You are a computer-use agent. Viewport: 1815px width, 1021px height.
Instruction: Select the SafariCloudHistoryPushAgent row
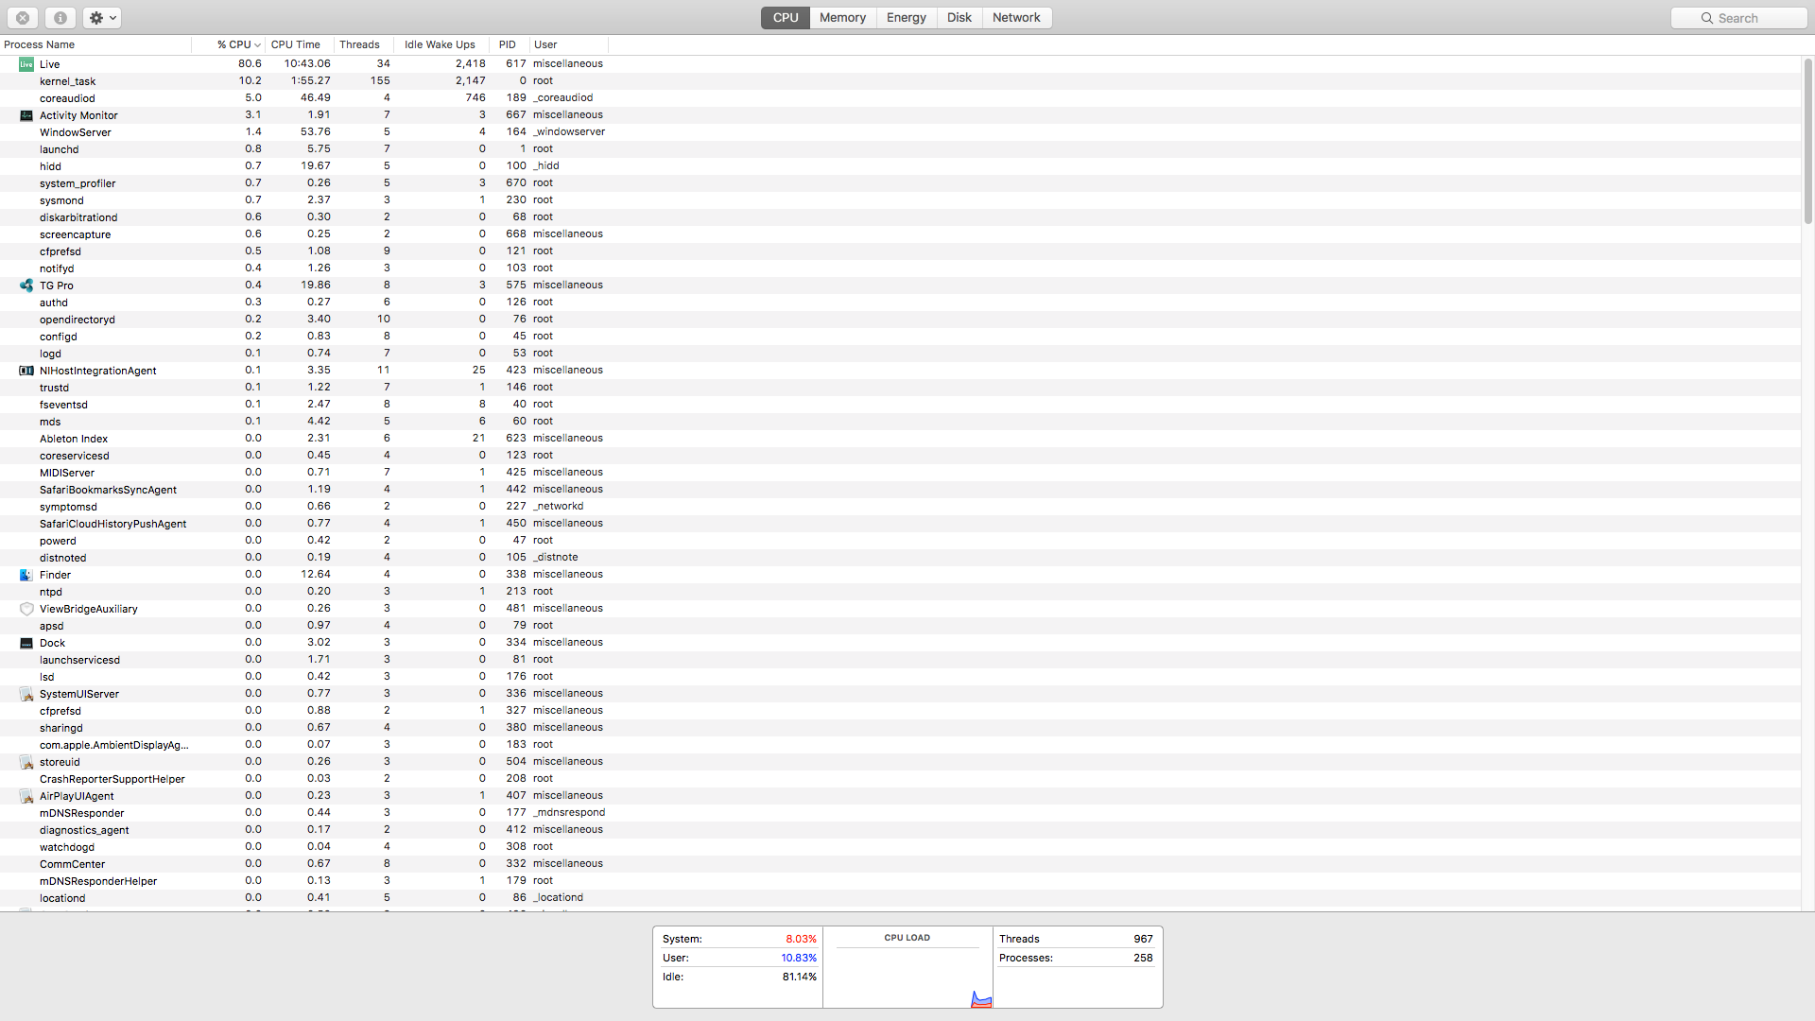click(900, 524)
